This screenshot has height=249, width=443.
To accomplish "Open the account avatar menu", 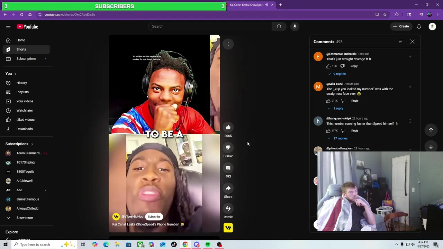I will click(432, 26).
